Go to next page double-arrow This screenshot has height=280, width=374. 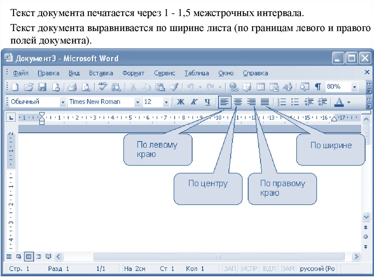coord(366,247)
